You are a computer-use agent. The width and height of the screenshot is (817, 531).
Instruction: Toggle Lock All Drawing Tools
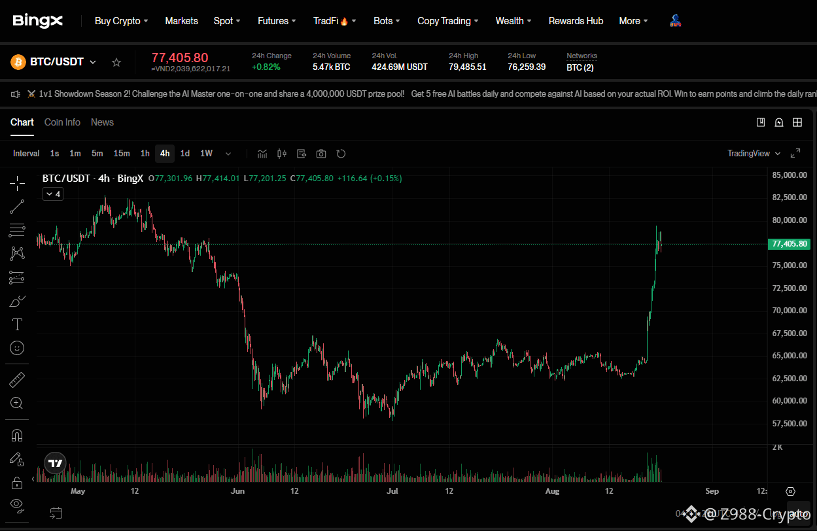click(17, 483)
